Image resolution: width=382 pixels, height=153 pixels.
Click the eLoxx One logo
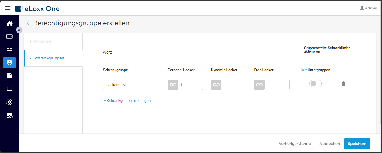pos(37,8)
